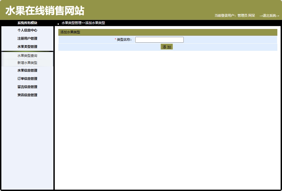Click the 系统所有模块 header

tap(27, 23)
